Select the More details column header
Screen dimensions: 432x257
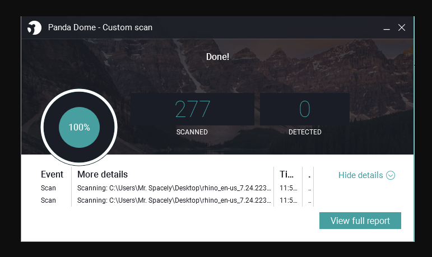pos(103,174)
